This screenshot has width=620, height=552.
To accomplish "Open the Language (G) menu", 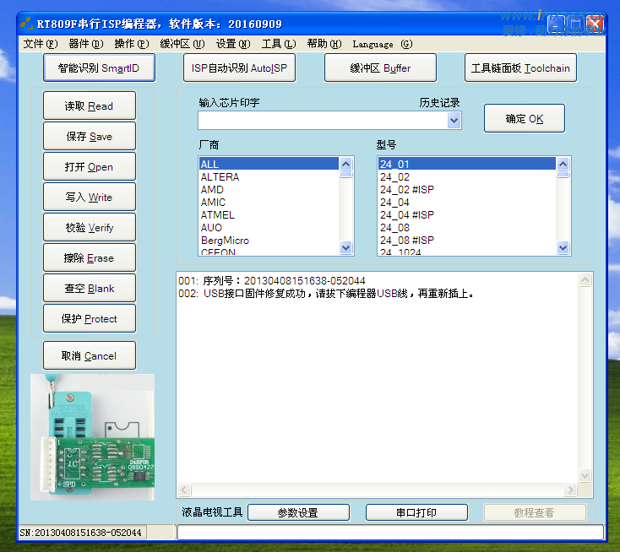I will coord(383,44).
